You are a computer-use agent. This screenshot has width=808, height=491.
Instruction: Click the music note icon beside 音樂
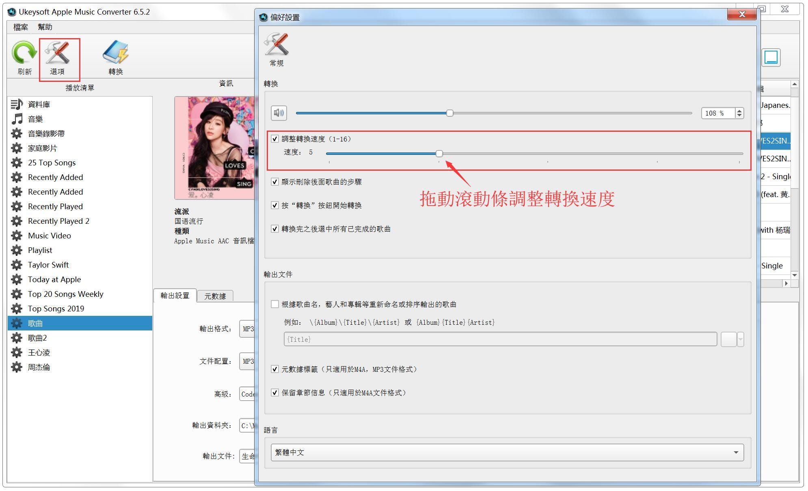coord(17,119)
